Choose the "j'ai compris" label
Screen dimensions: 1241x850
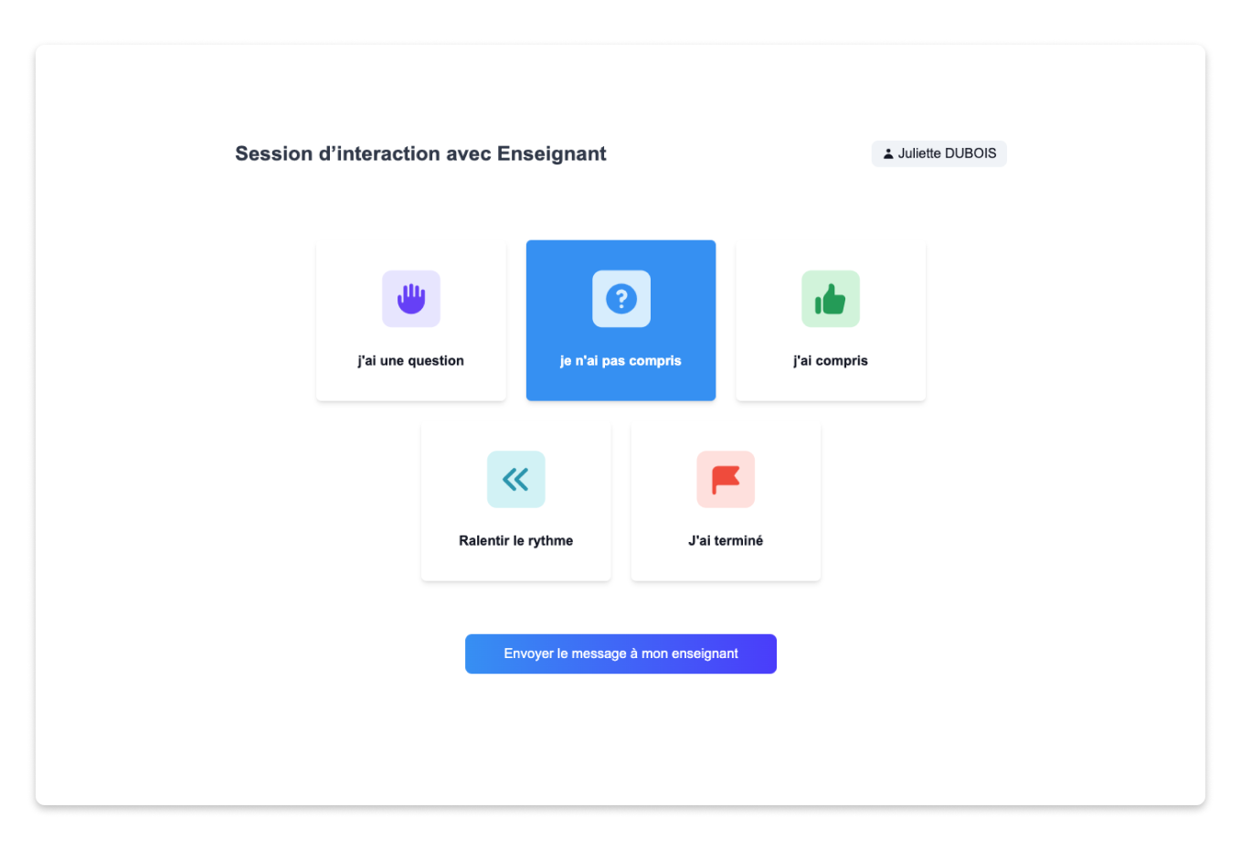pyautogui.click(x=831, y=361)
